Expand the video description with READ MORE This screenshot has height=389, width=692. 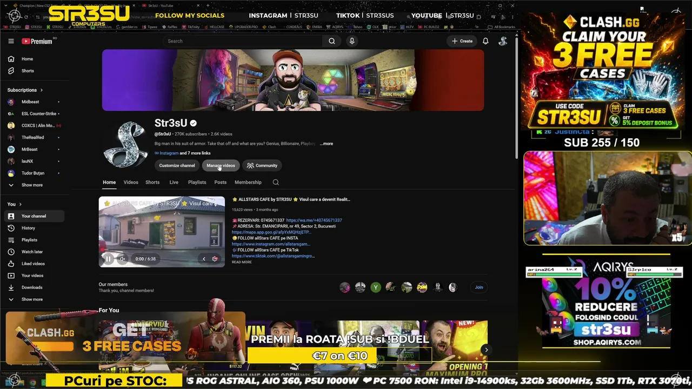(242, 262)
